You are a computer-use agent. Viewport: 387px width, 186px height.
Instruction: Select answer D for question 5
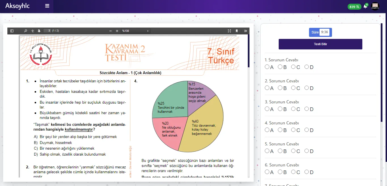[x=306, y=151]
